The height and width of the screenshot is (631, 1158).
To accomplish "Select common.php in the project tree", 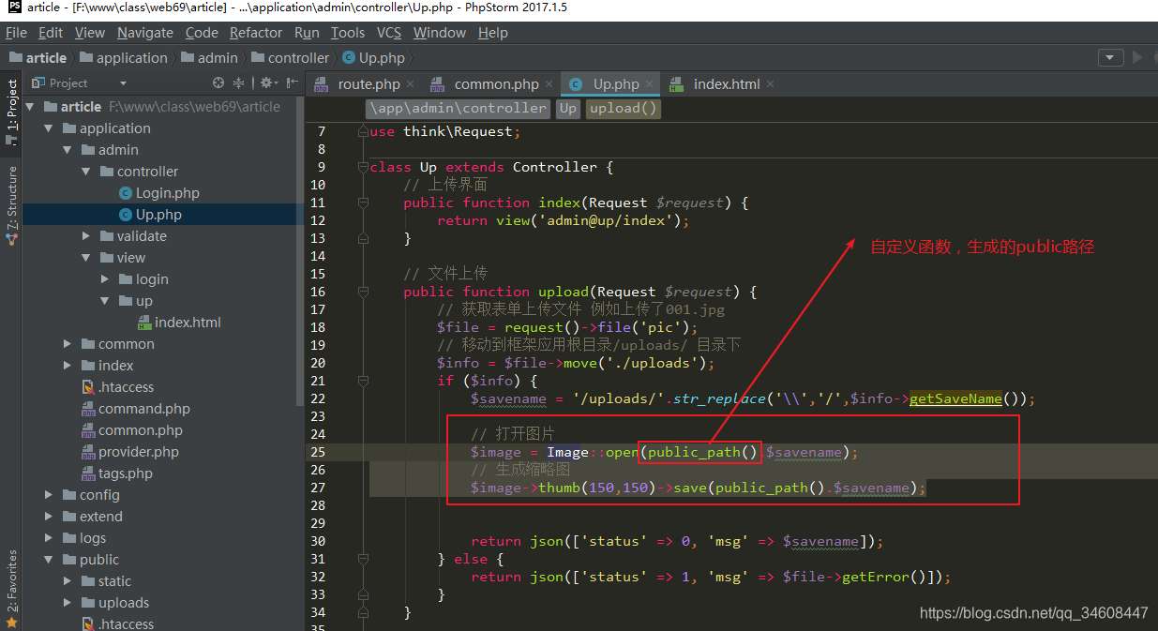I will tap(140, 430).
